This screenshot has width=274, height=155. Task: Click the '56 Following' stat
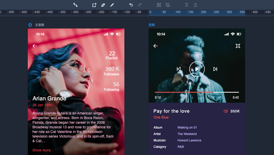click(x=112, y=86)
